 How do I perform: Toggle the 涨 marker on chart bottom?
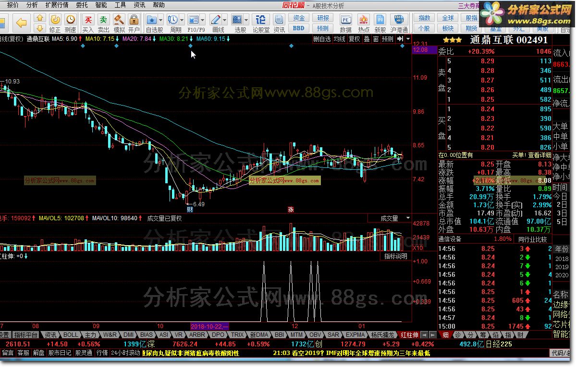291,210
